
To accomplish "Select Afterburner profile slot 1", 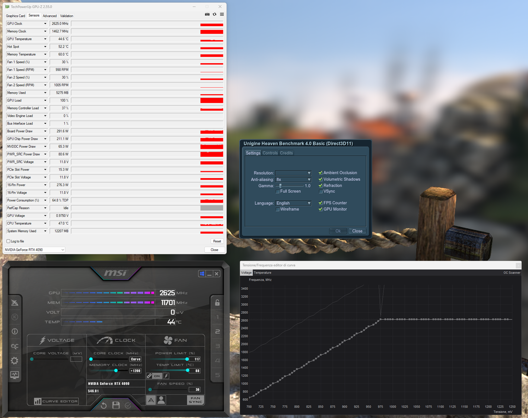I will tap(218, 317).
